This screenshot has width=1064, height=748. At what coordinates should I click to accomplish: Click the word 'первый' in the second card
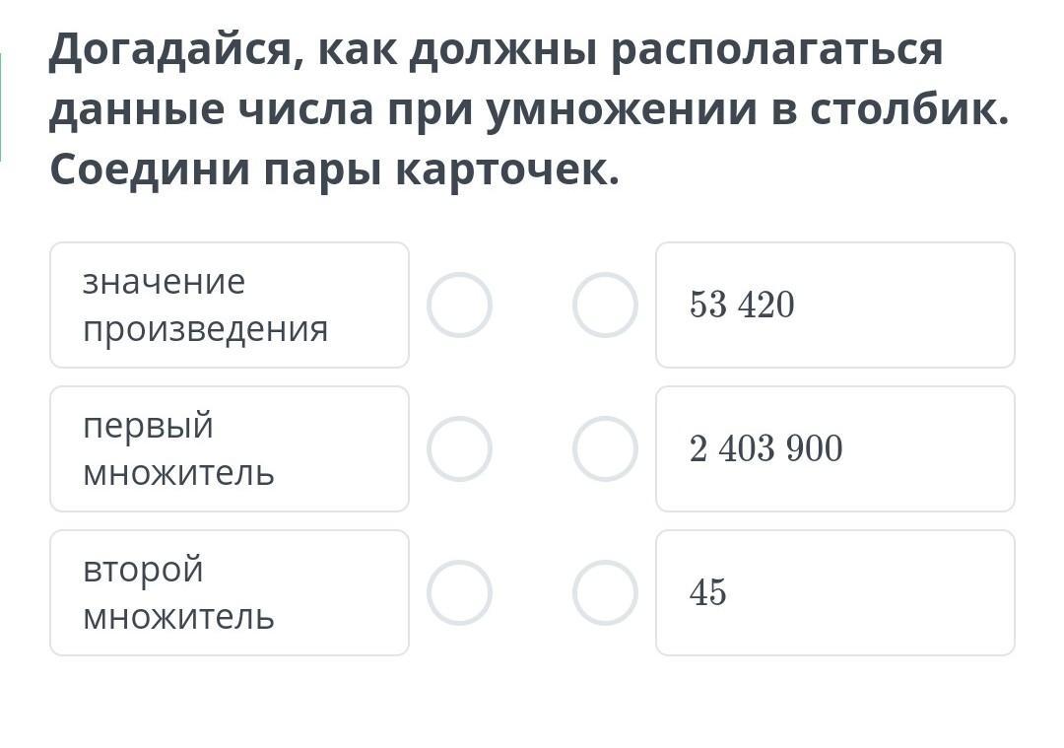point(148,426)
